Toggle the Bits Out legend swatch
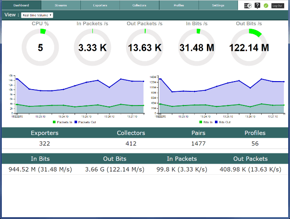Screen dimensions: 290x219 [x=216, y=122]
